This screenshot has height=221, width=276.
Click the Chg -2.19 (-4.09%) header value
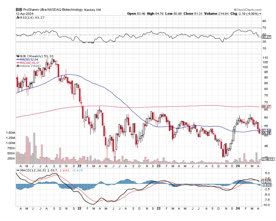[x=244, y=14]
